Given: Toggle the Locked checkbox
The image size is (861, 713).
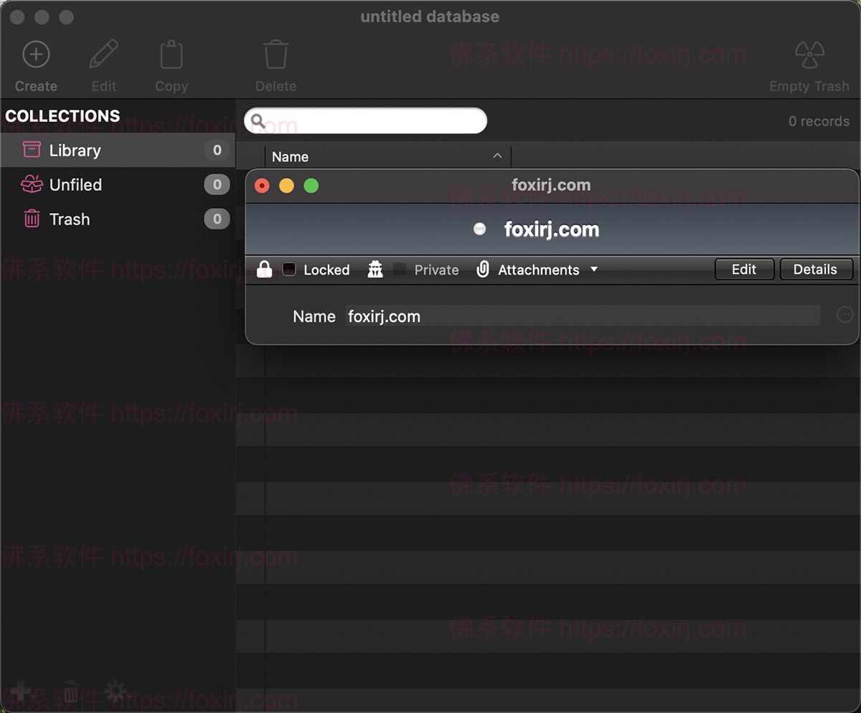Looking at the screenshot, I should coord(289,269).
